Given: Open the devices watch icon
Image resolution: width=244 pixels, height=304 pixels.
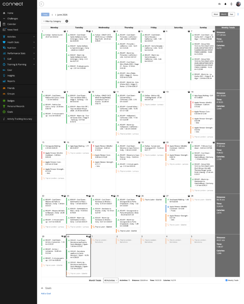Looking at the screenshot, I should (232, 4).
